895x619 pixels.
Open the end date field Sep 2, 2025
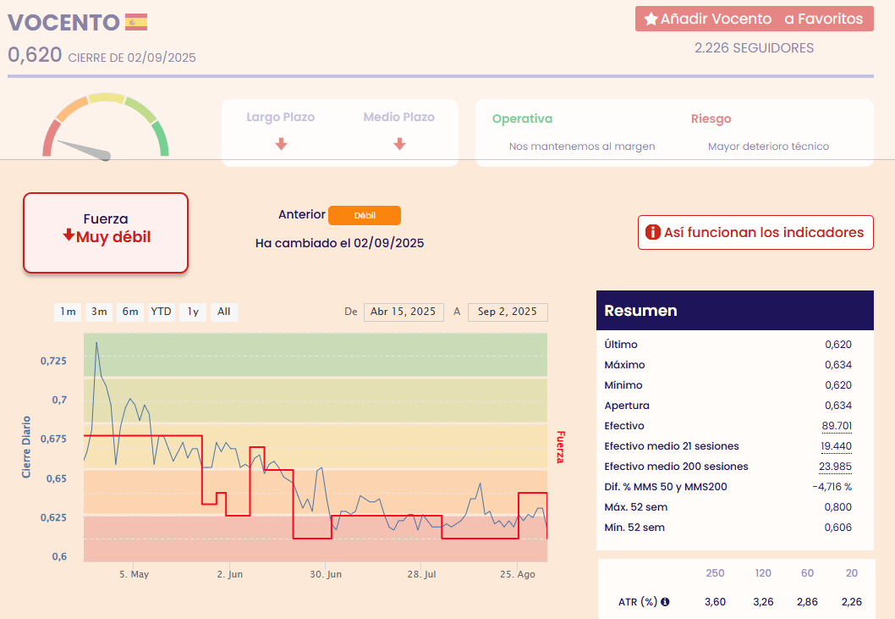[x=508, y=312]
